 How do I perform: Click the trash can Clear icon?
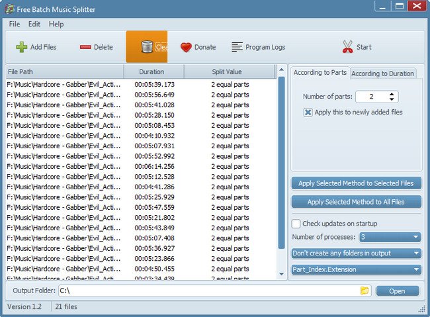click(147, 47)
